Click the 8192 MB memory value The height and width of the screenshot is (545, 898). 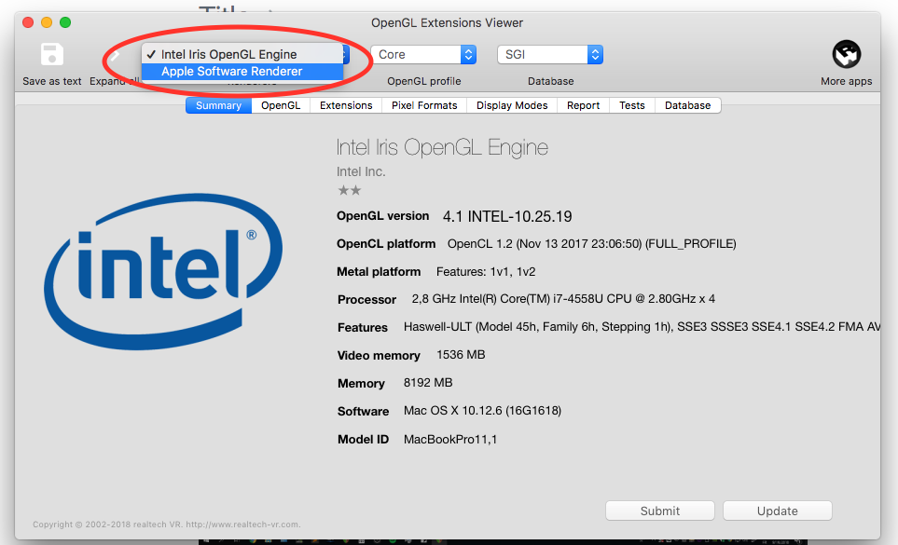click(428, 383)
